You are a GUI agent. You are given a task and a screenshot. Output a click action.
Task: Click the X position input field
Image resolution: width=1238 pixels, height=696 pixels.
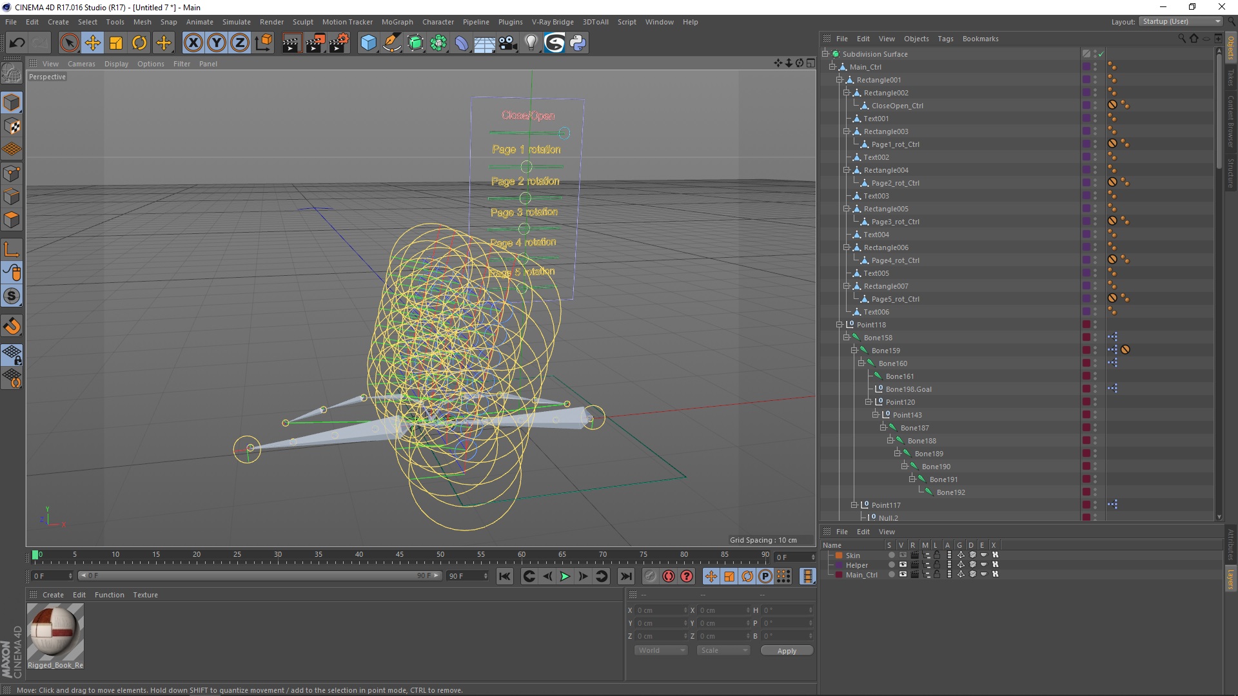pyautogui.click(x=661, y=610)
